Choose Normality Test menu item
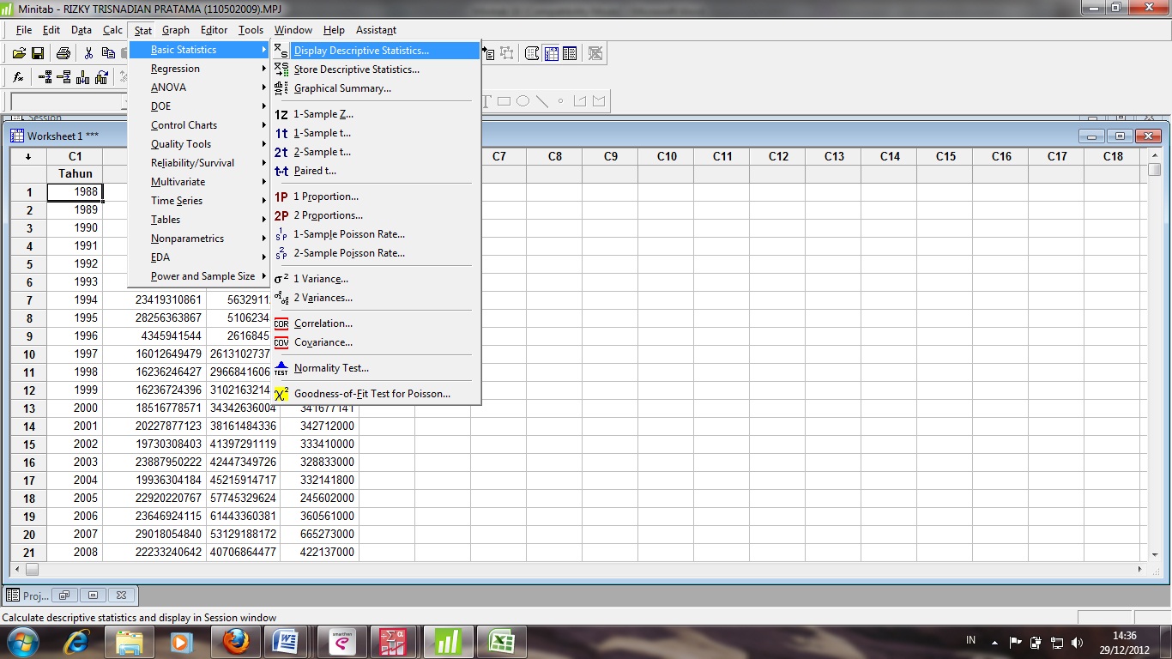This screenshot has height=659, width=1172. click(375, 368)
